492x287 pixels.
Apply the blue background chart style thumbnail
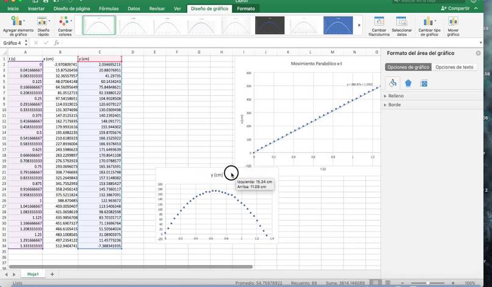[x=338, y=25]
